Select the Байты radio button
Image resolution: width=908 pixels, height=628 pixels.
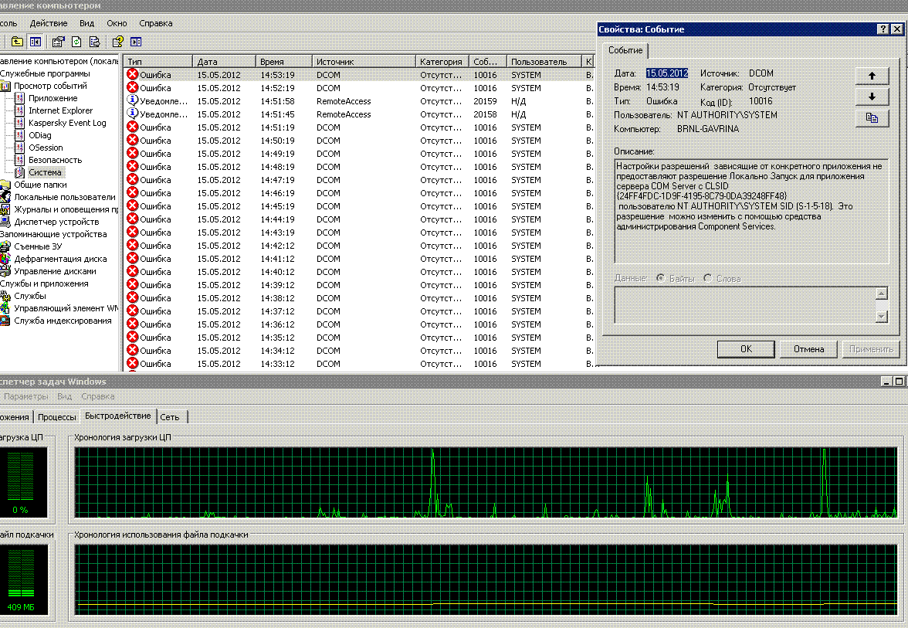(x=661, y=278)
